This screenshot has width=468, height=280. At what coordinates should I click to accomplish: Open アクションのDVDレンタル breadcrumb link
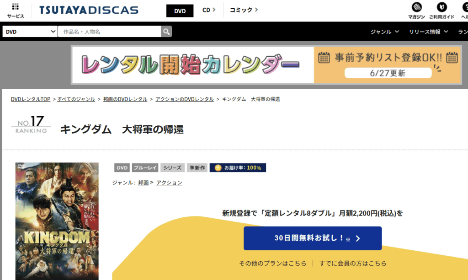[185, 99]
